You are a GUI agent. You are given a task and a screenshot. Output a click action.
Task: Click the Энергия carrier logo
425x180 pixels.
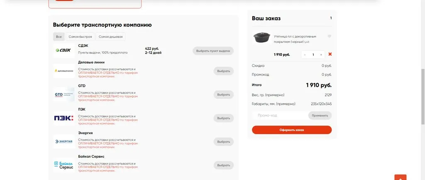tap(64, 141)
